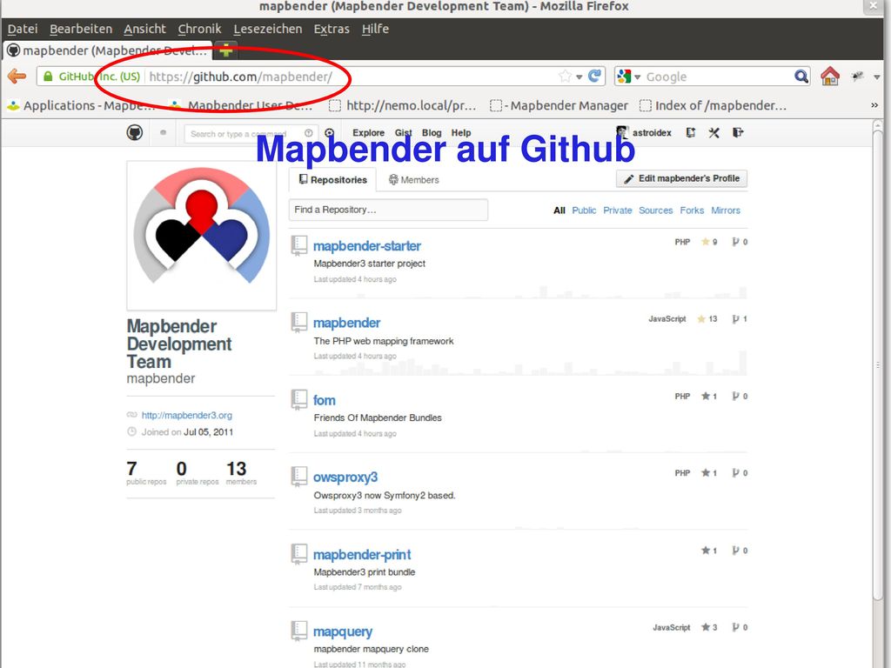Viewport: 891px width, 668px height.
Task: Click the Help link in GitHub header
Action: (461, 132)
